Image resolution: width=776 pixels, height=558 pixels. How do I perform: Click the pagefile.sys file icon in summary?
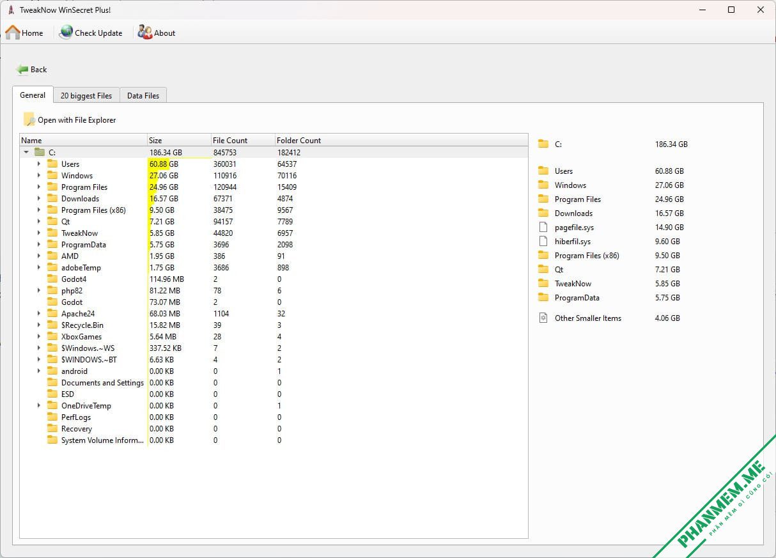pyautogui.click(x=543, y=227)
